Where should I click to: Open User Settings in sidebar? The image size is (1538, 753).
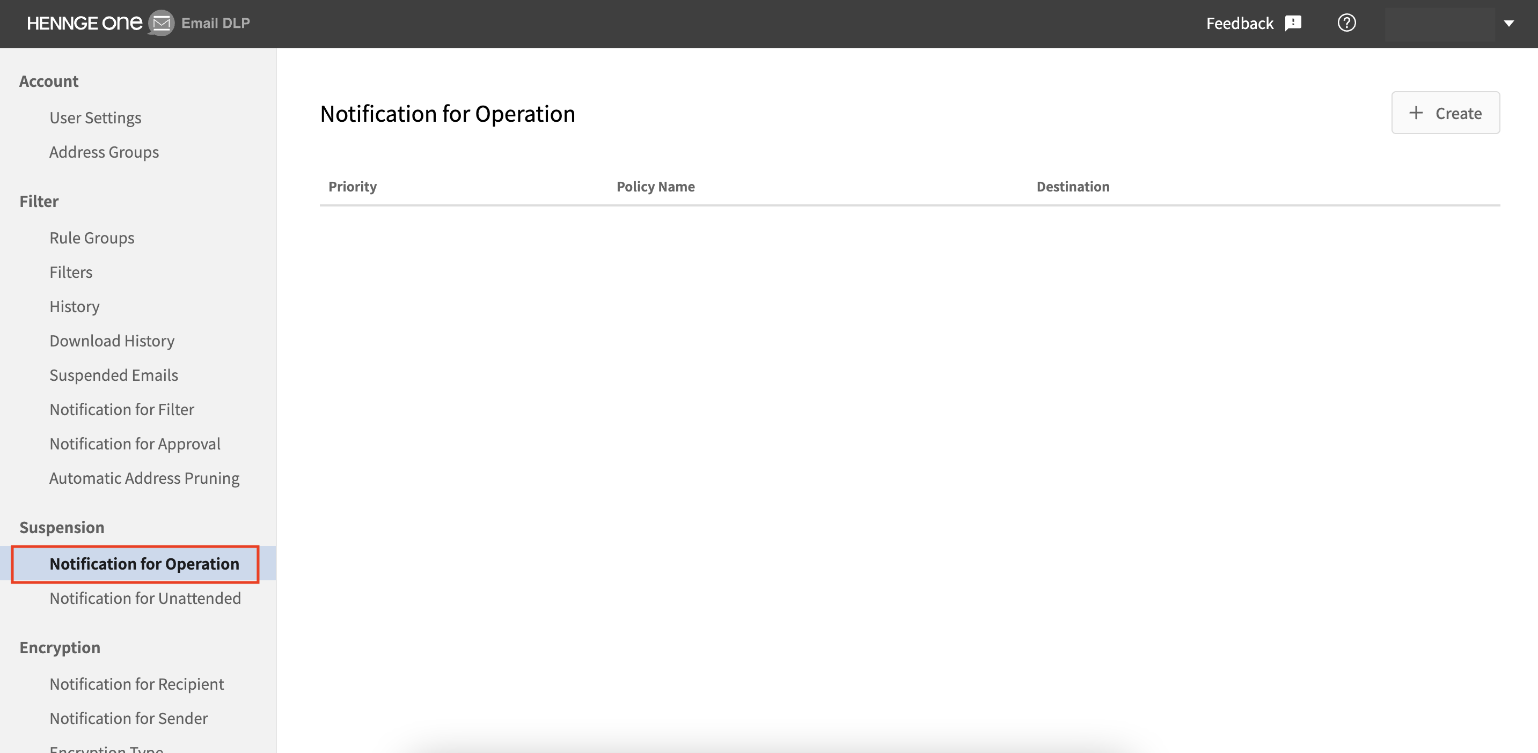[96, 117]
